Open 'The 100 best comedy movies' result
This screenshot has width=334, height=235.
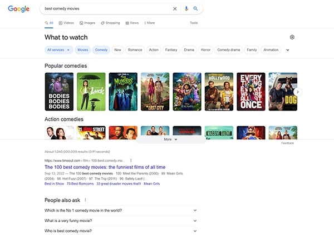click(x=105, y=167)
